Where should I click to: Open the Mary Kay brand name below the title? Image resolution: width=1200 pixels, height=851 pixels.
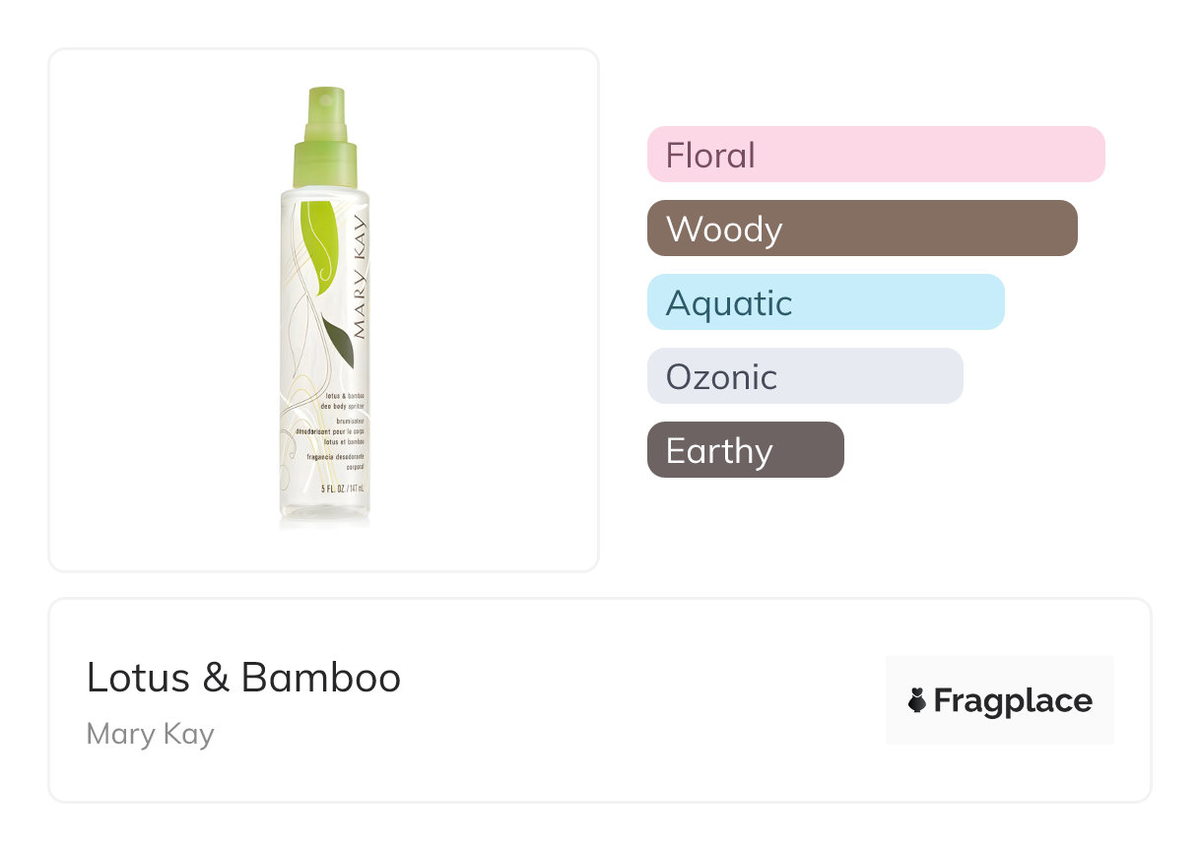(150, 734)
